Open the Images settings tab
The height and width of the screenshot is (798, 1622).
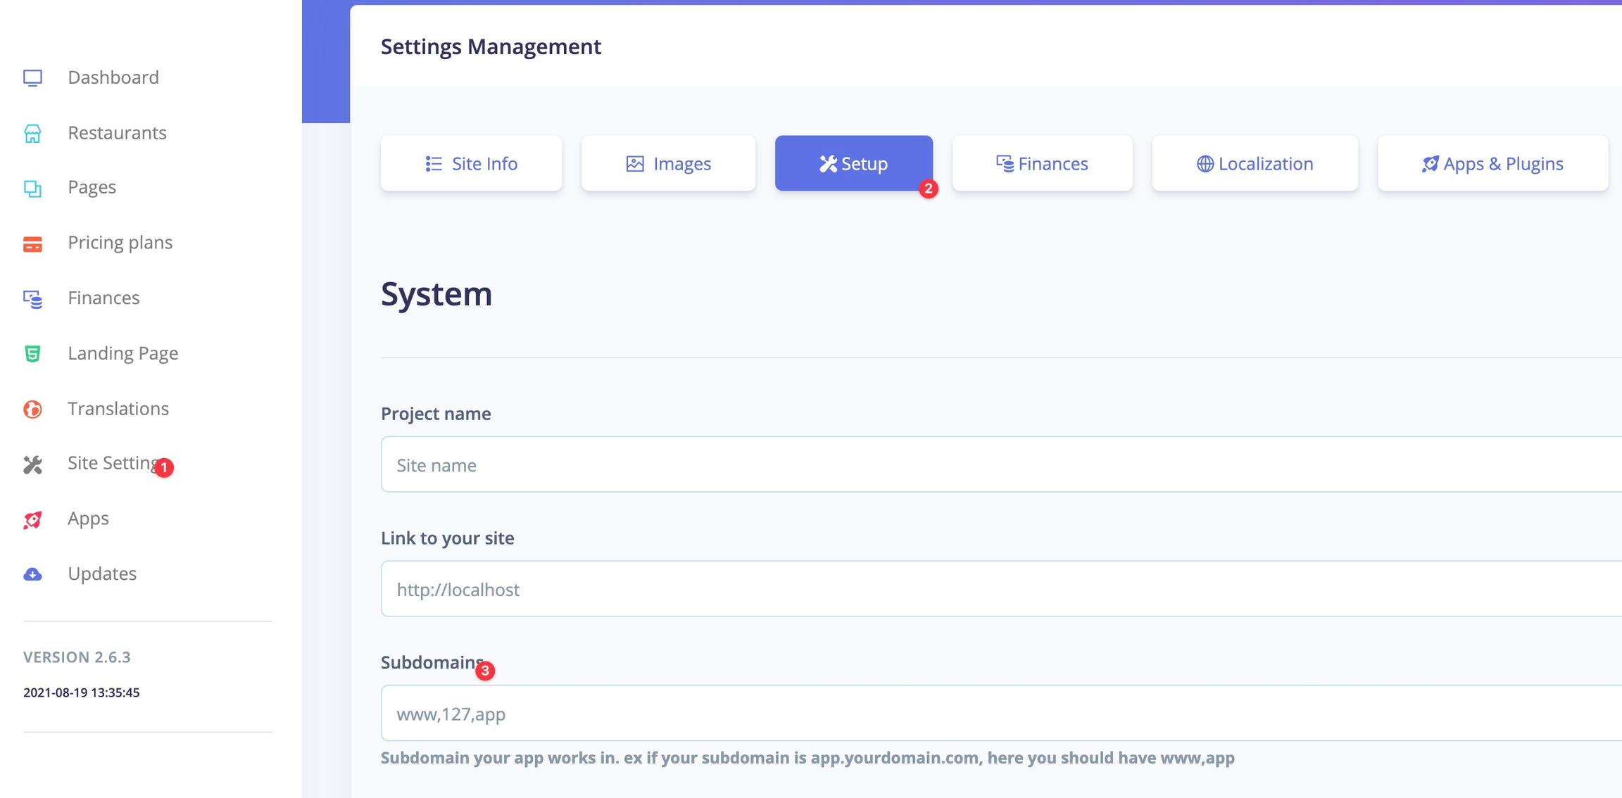668,163
